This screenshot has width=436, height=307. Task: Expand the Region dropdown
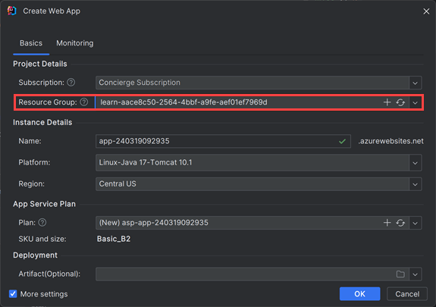(x=415, y=184)
